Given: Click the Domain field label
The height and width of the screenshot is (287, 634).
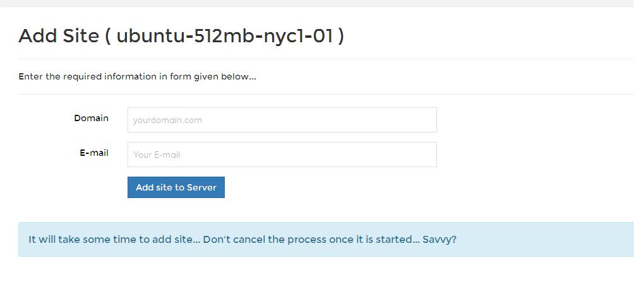Looking at the screenshot, I should pyautogui.click(x=92, y=119).
